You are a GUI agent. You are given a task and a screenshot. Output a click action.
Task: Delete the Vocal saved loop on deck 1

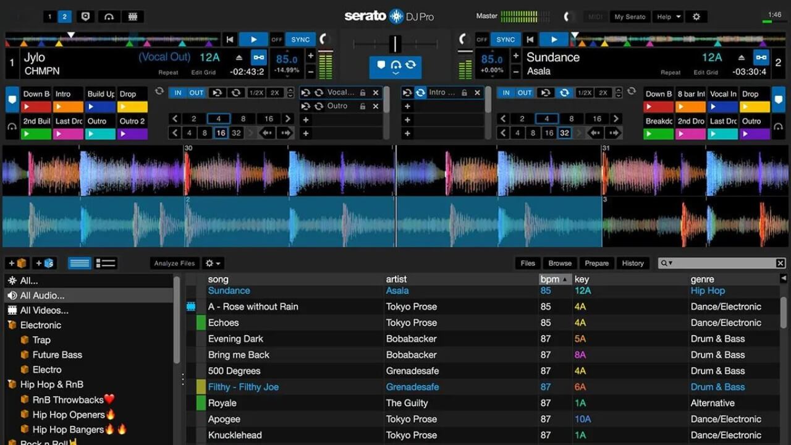tap(375, 93)
